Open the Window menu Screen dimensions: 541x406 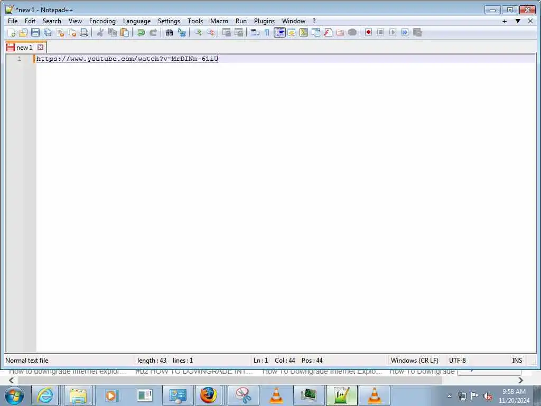coord(294,21)
